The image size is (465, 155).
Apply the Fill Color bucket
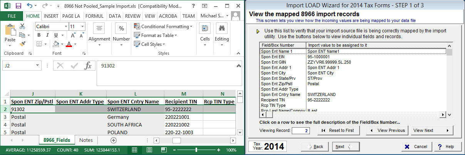click(x=56, y=44)
